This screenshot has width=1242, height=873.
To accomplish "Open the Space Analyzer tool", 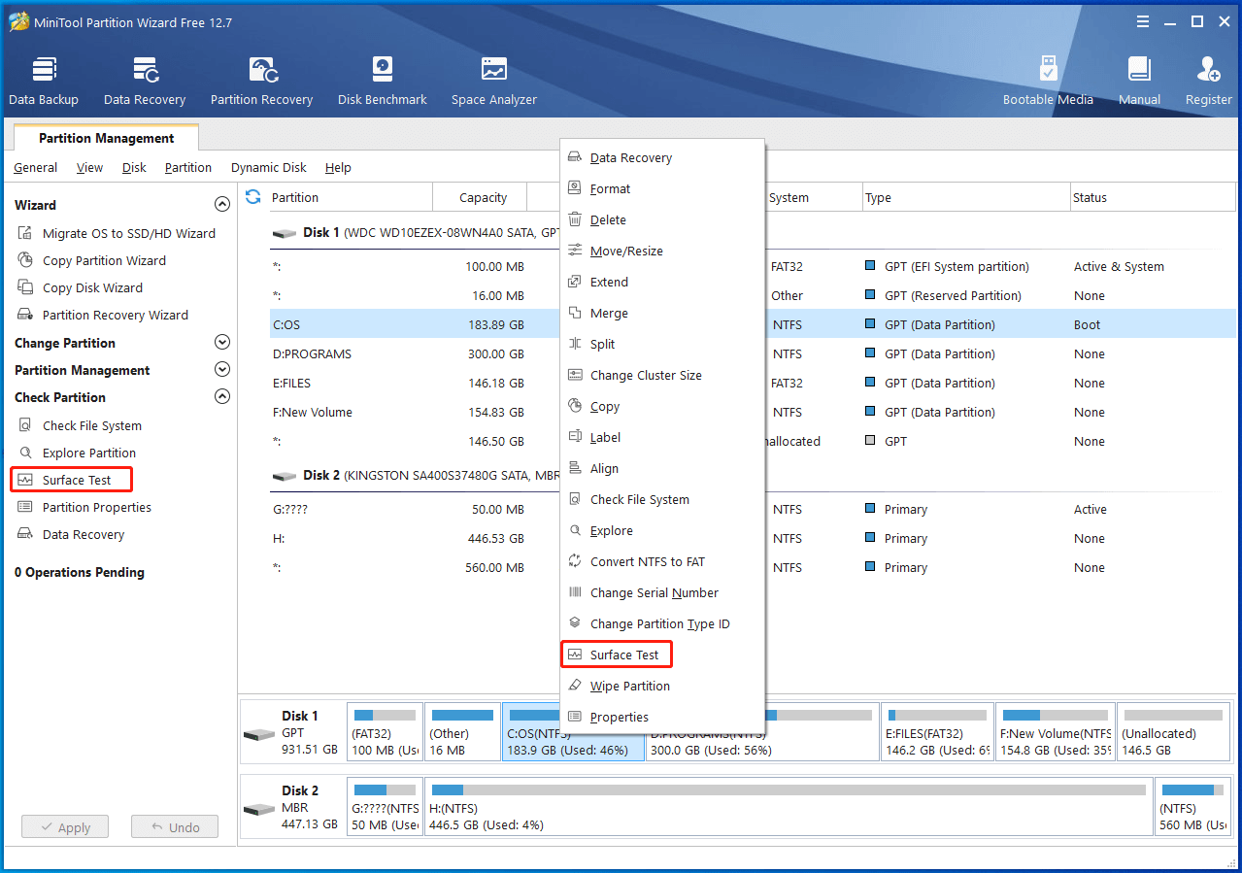I will tap(494, 82).
